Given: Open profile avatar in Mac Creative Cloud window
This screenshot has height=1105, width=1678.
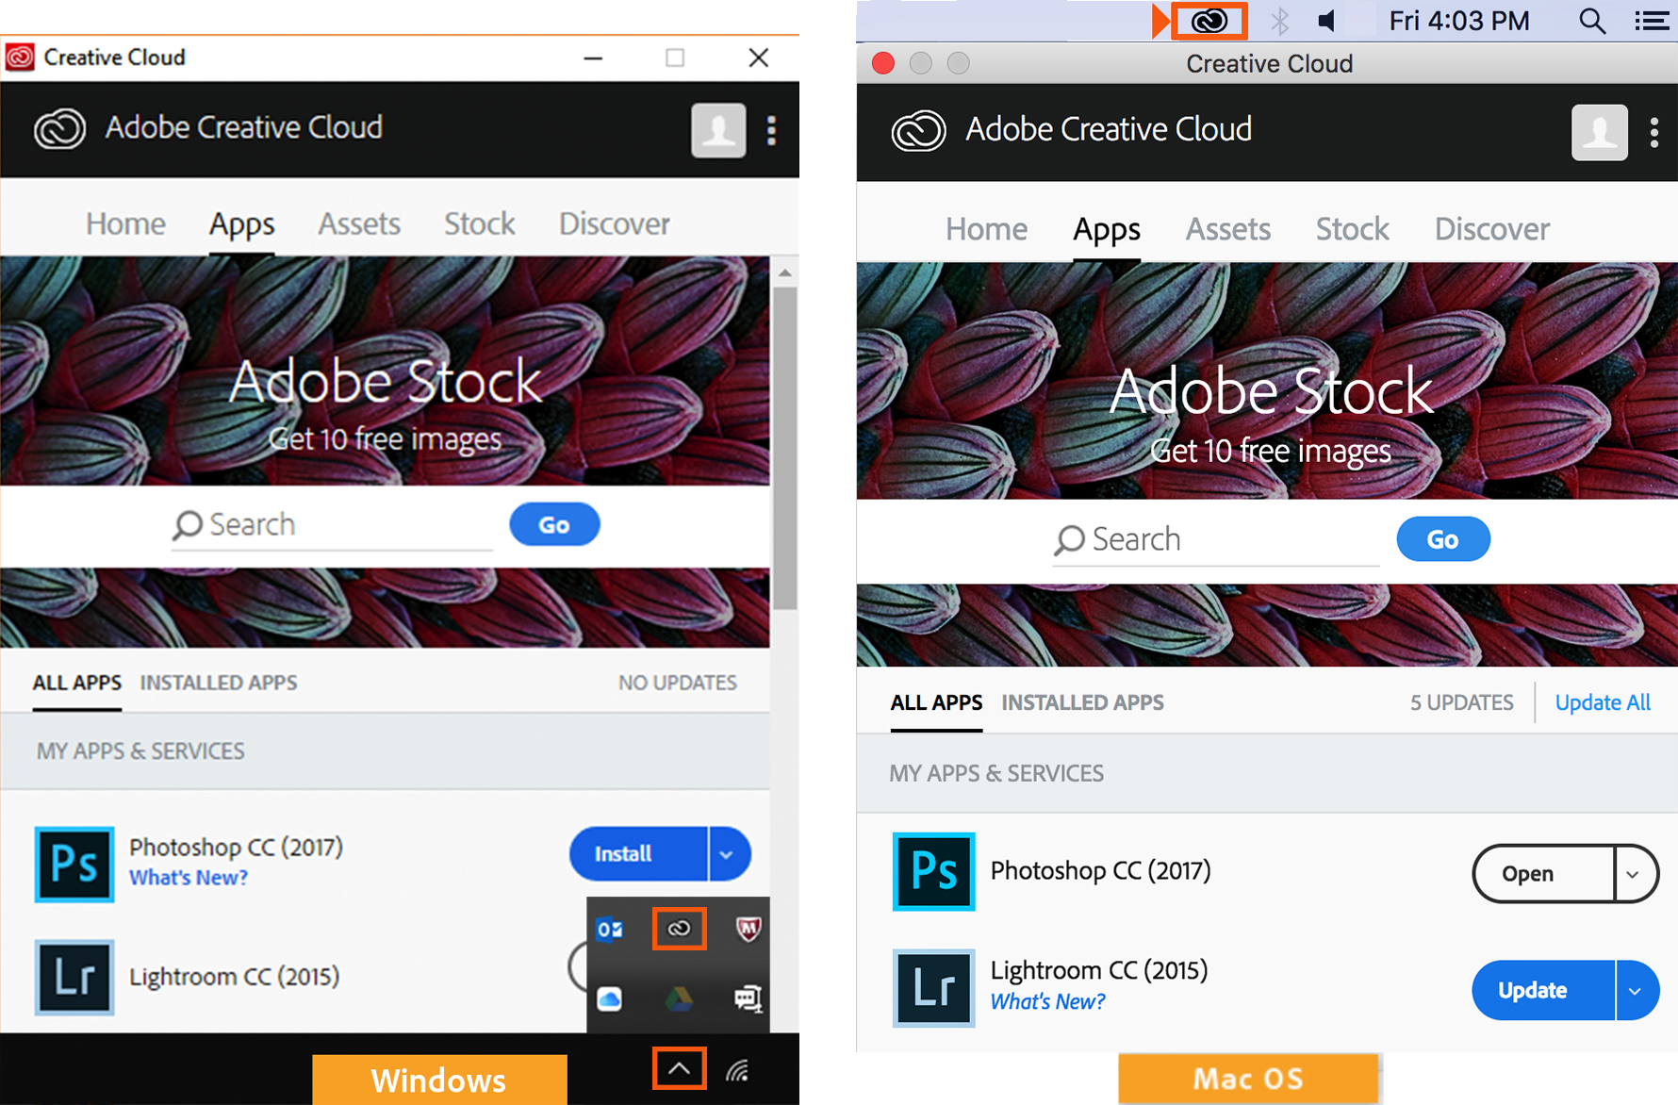Looking at the screenshot, I should coord(1600,133).
